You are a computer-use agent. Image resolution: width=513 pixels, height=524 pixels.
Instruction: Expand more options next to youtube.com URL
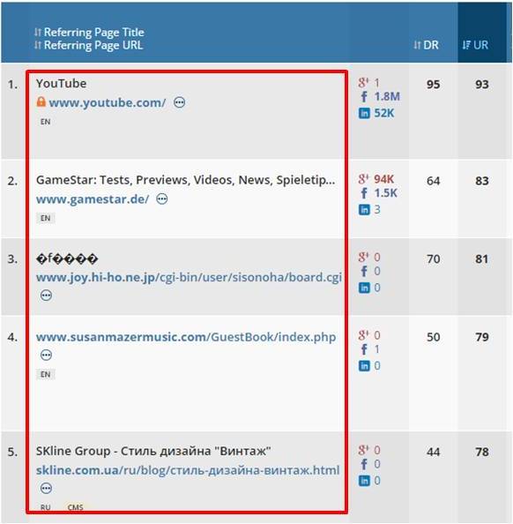(179, 102)
